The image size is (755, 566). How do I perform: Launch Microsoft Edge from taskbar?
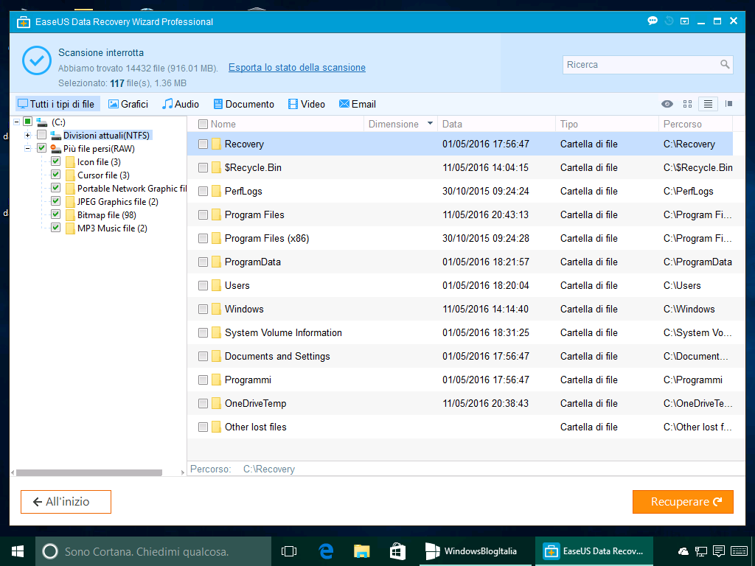pos(326,551)
